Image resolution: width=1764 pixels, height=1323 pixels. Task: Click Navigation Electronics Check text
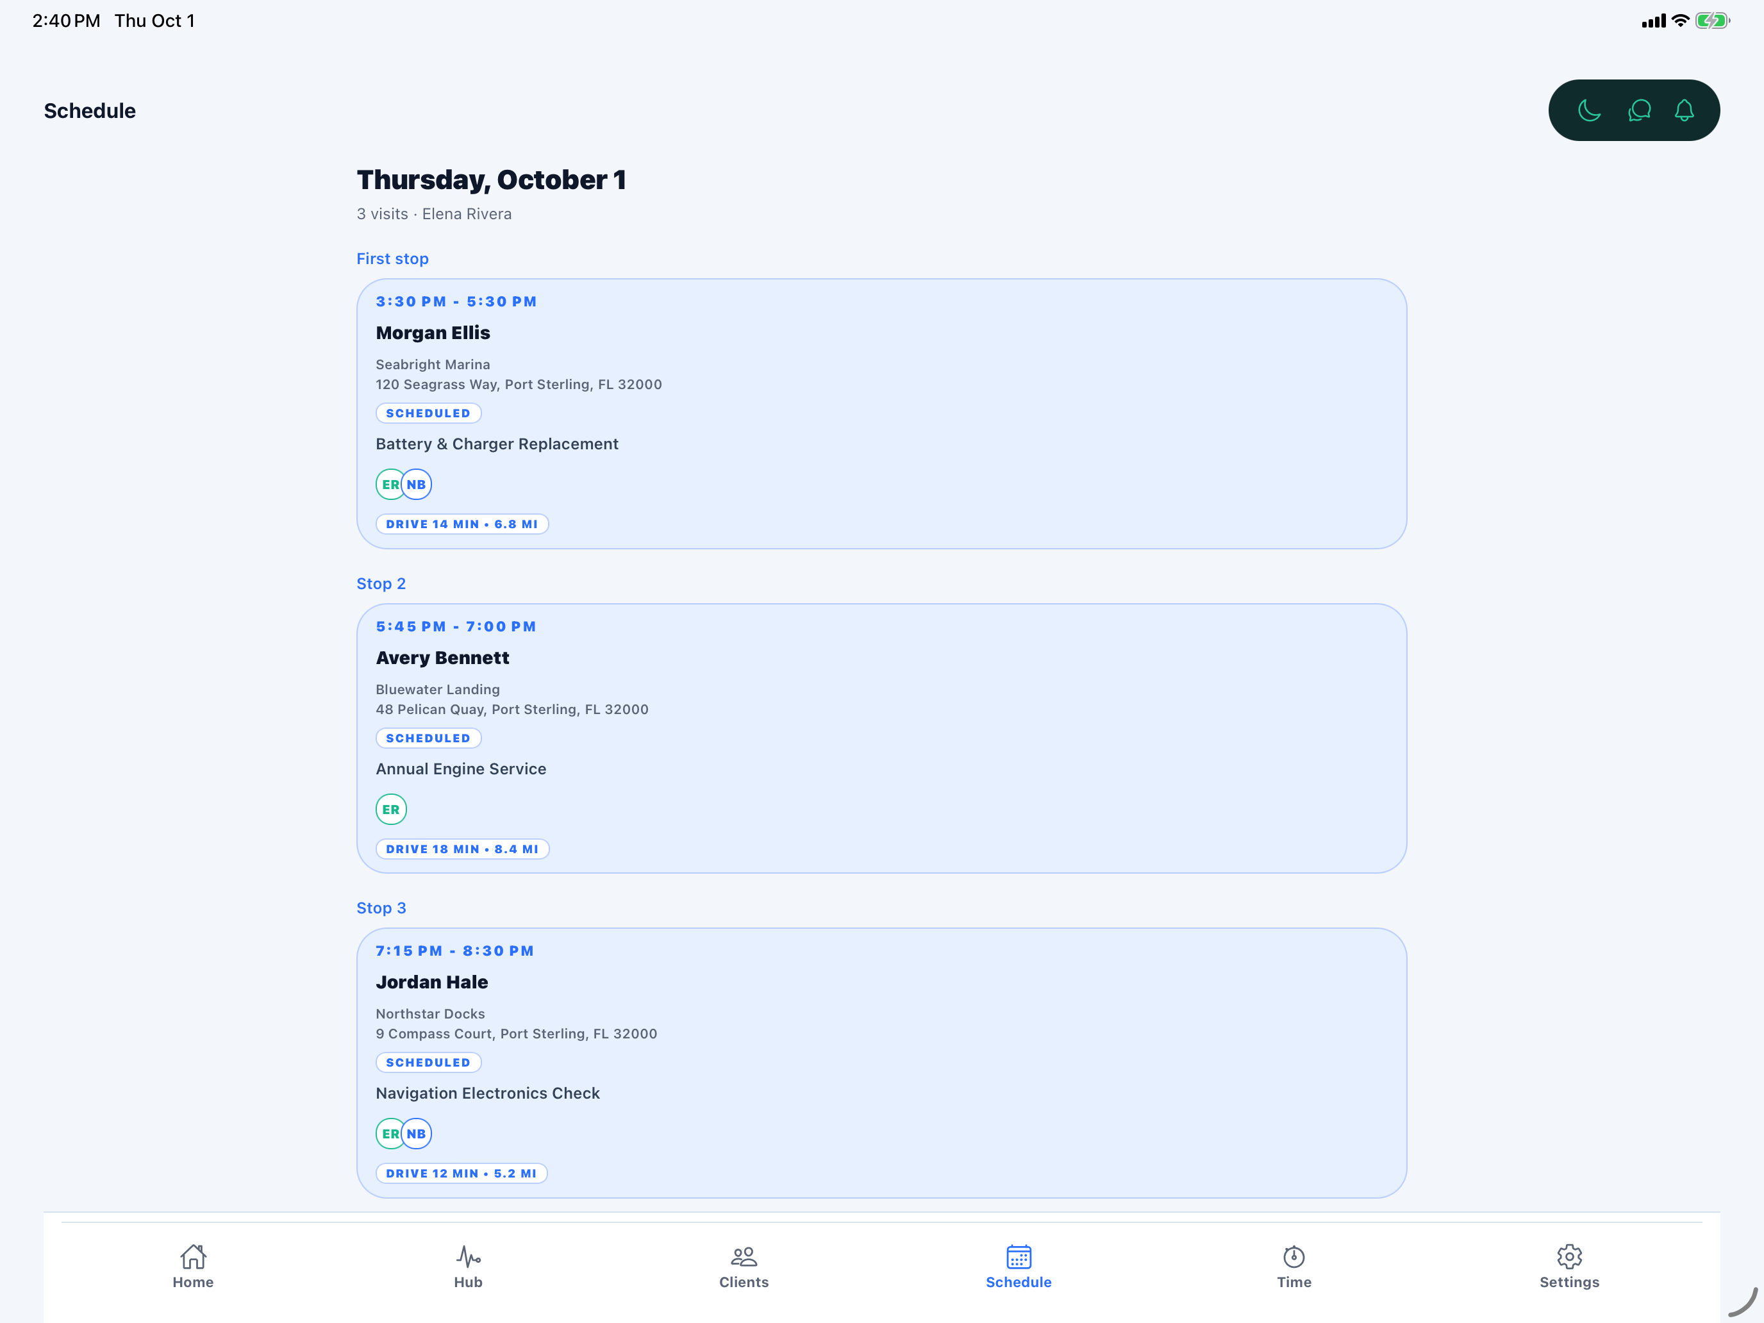coord(487,1094)
